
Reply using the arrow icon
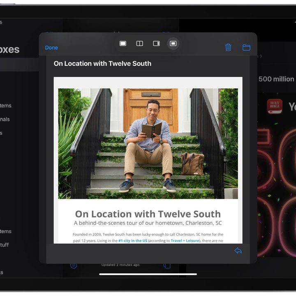coord(238,251)
